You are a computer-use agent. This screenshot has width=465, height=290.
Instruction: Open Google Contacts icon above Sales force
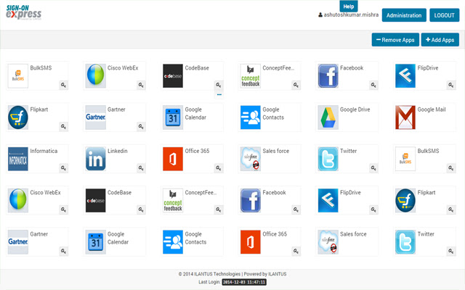click(250, 117)
